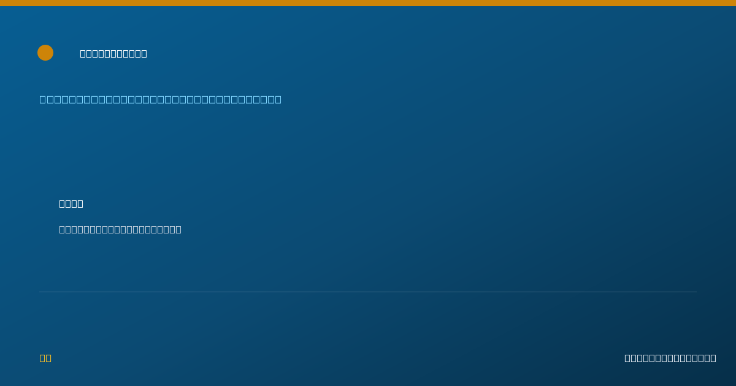Image resolution: width=736 pixels, height=386 pixels.
Task: Click the white footer text at bottom right
Action: 670,358
